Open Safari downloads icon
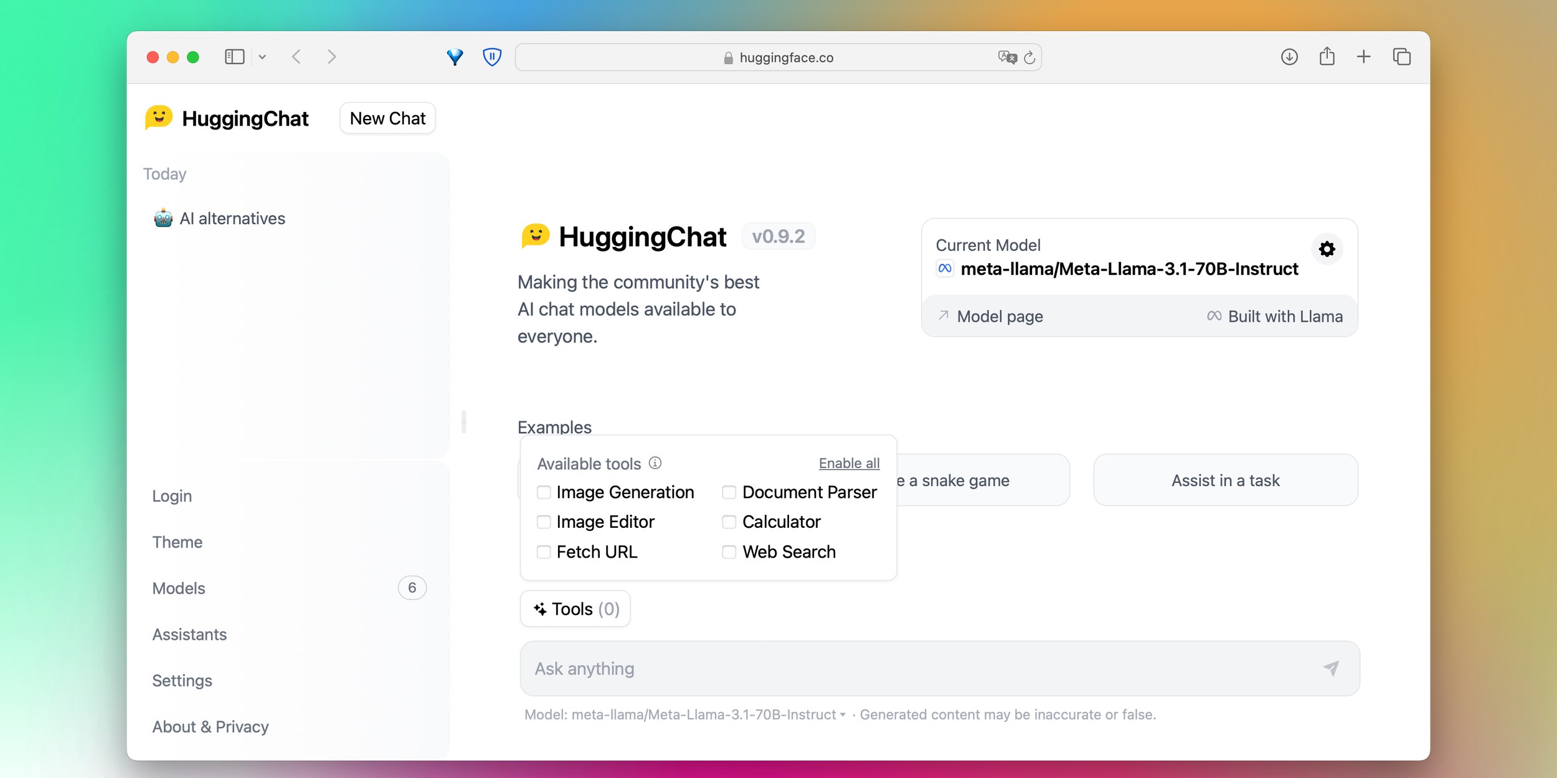 (1289, 57)
